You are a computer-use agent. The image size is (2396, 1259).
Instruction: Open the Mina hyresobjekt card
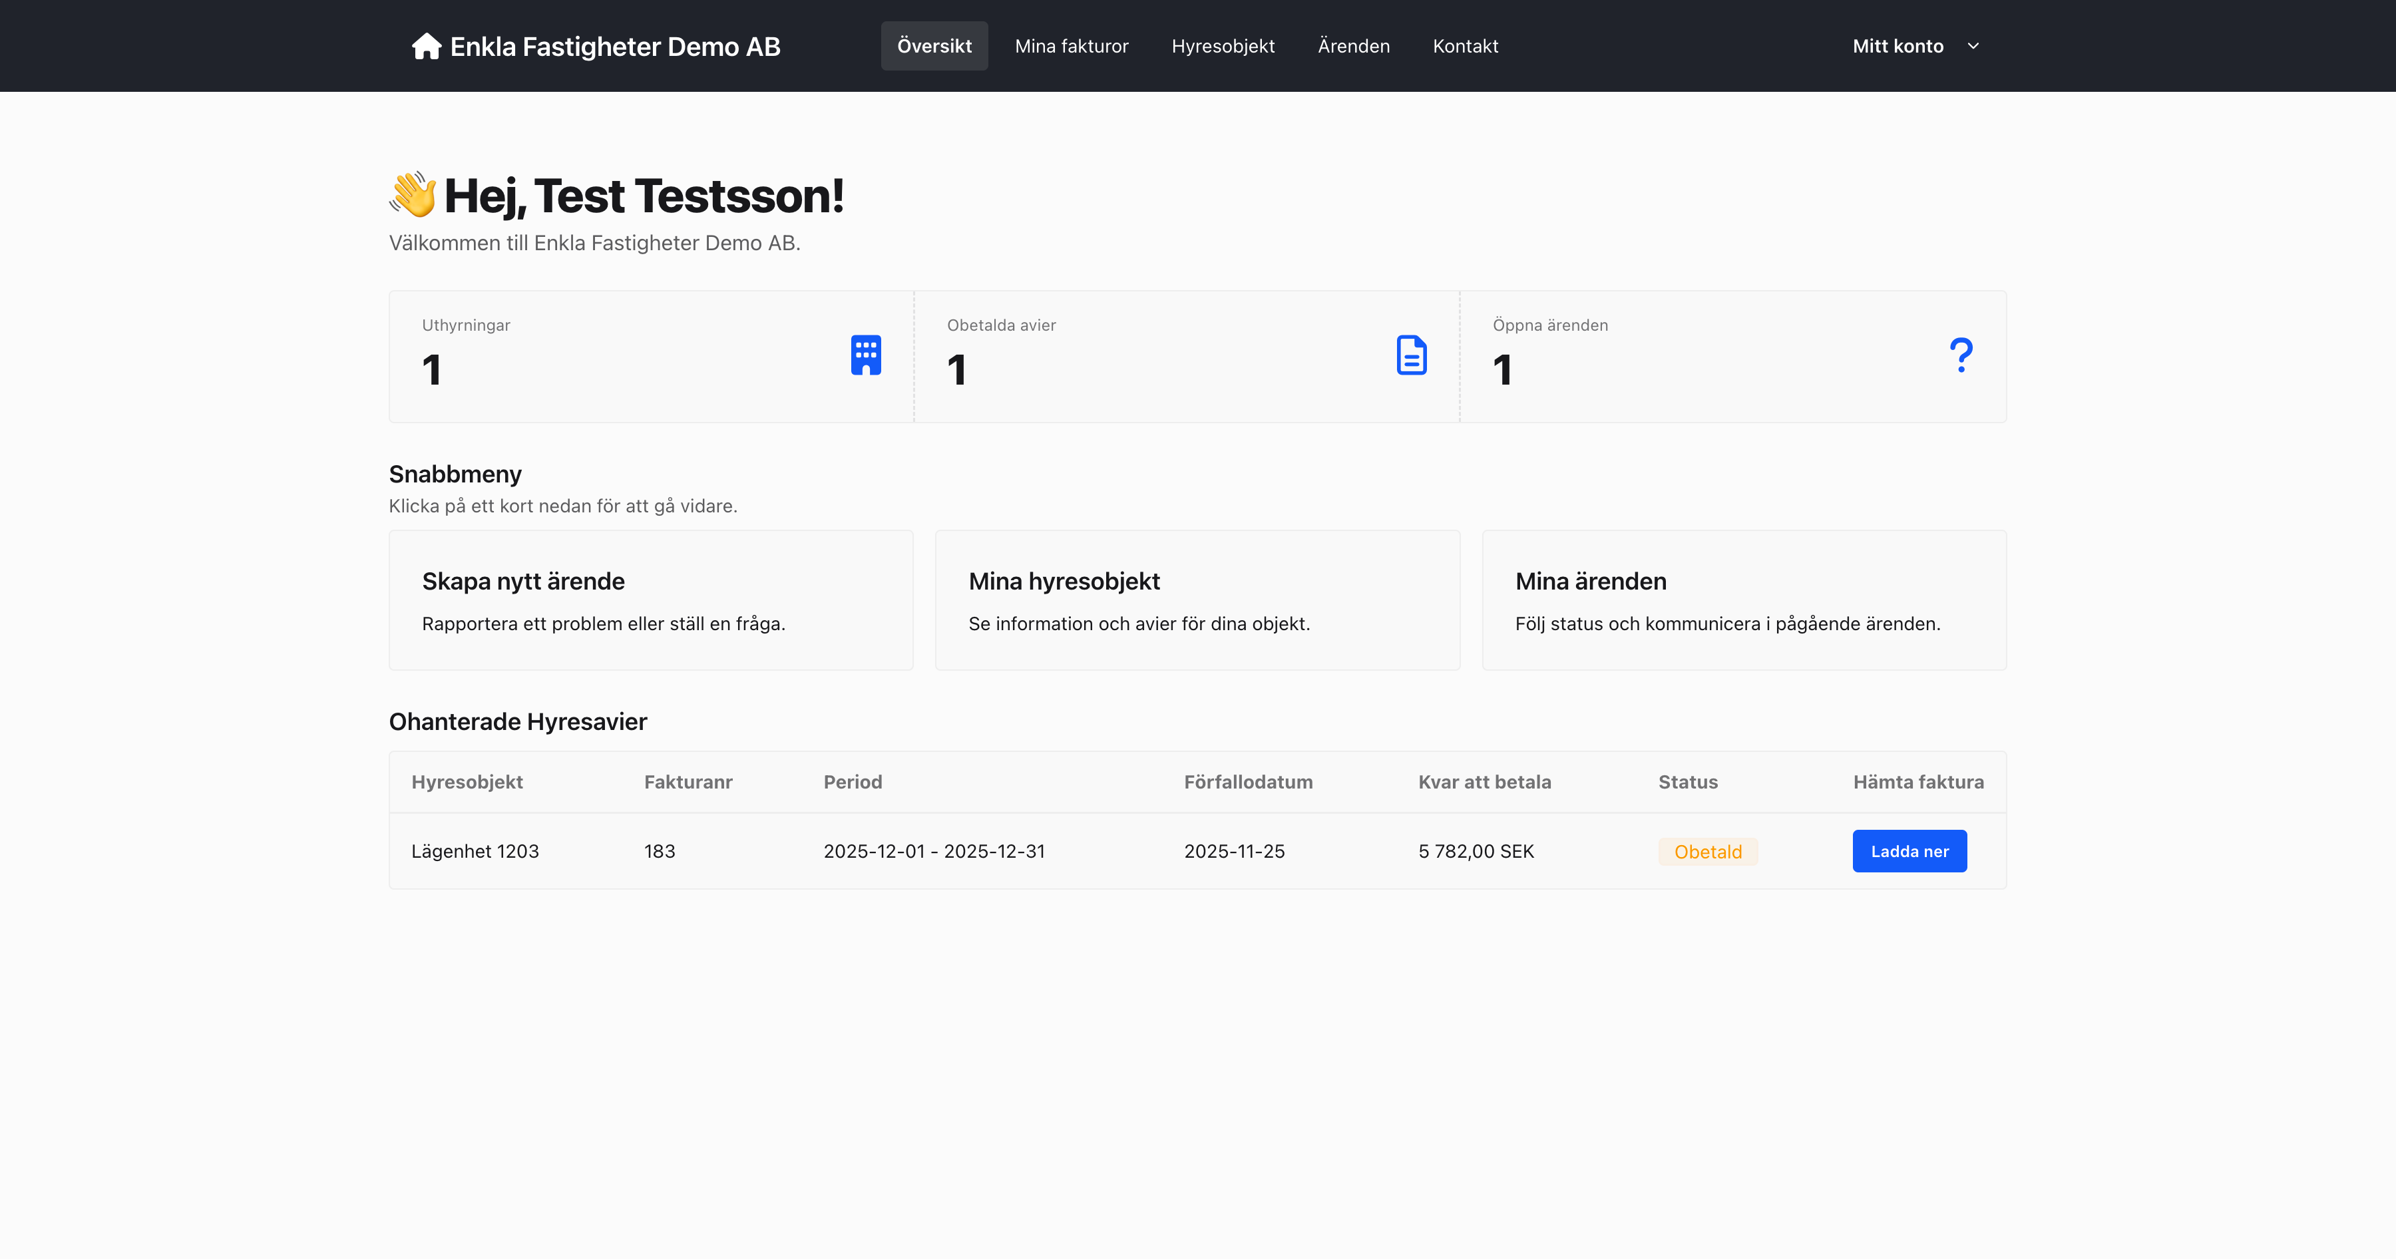[x=1197, y=600]
